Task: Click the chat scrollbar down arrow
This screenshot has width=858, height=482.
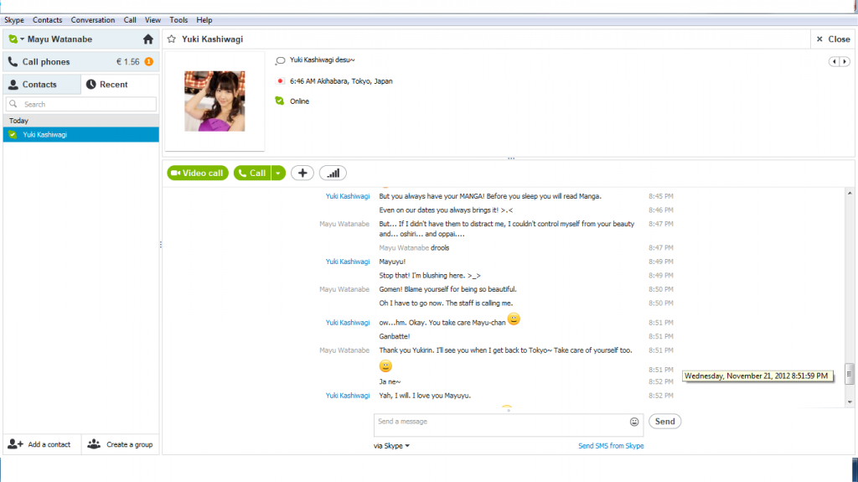Action: tap(850, 402)
